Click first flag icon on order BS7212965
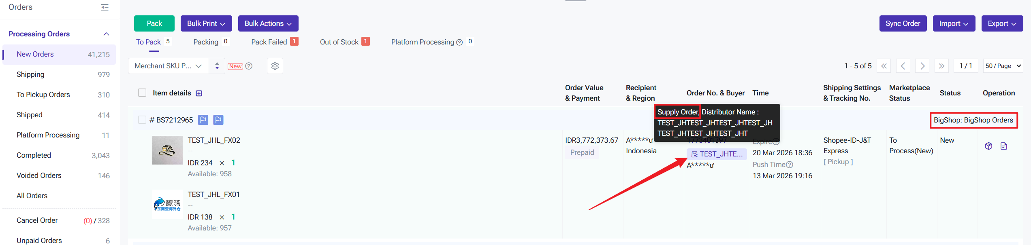The image size is (1031, 245). [x=203, y=120]
